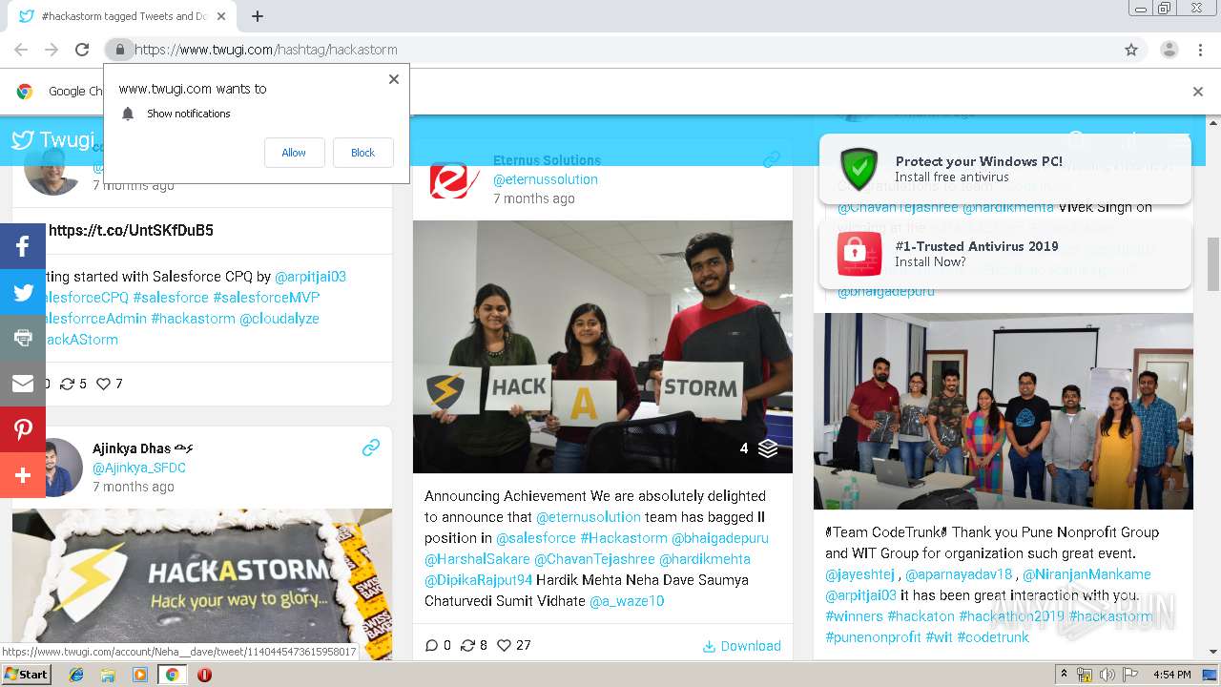
Task: Share page on Facebook sidebar icon
Action: pos(23,246)
